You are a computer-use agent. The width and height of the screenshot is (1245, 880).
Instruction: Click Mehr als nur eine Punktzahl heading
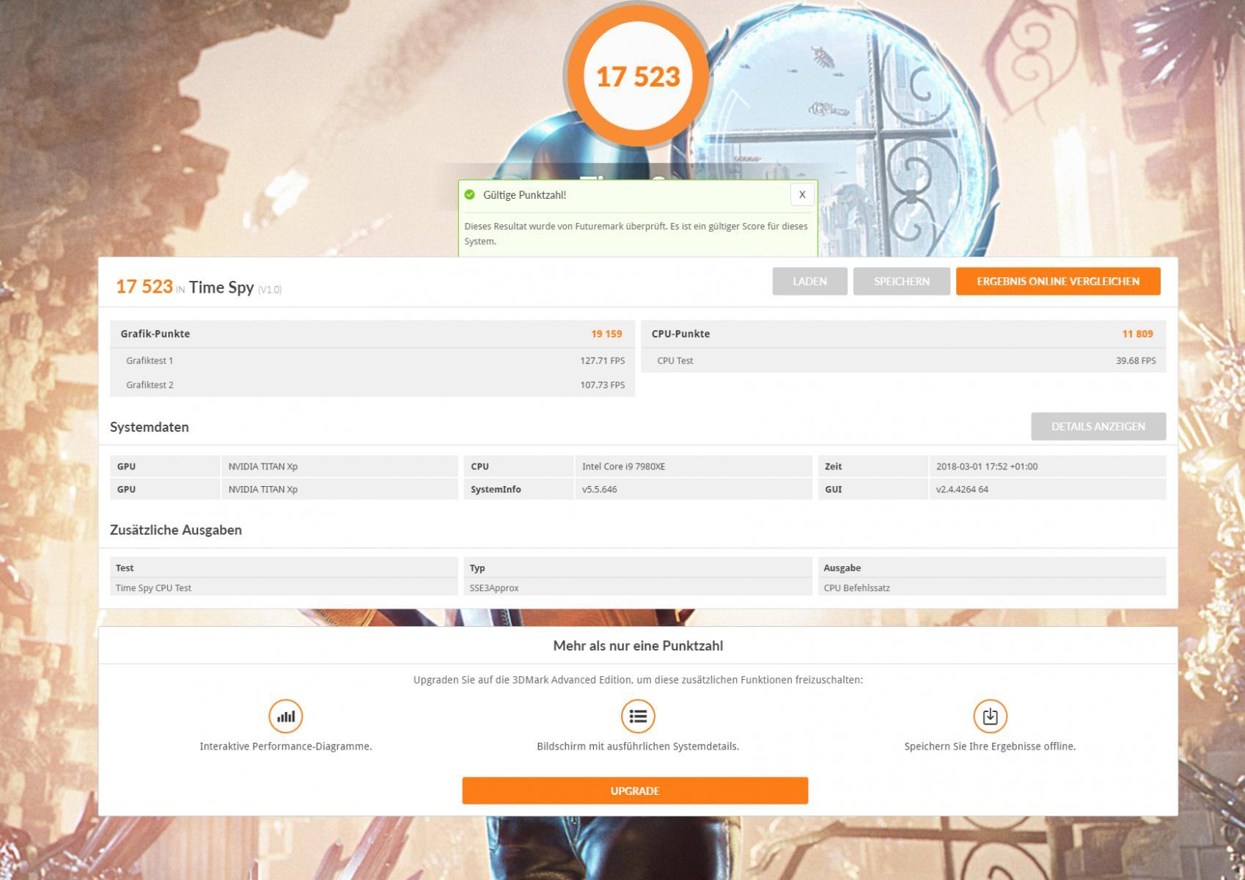[638, 646]
